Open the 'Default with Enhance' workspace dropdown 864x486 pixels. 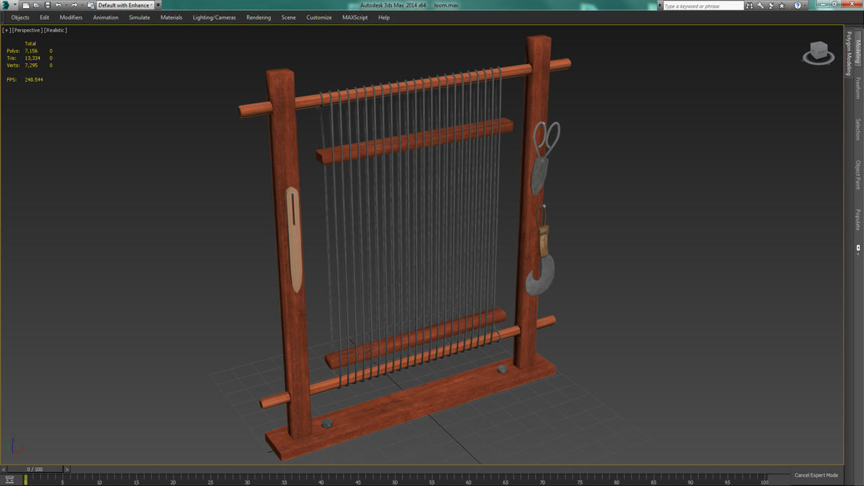click(x=126, y=5)
